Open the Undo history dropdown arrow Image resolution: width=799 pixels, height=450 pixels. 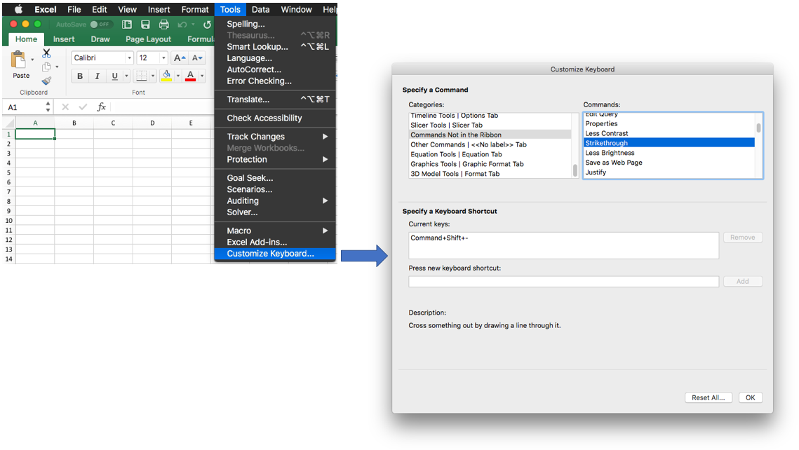(193, 25)
